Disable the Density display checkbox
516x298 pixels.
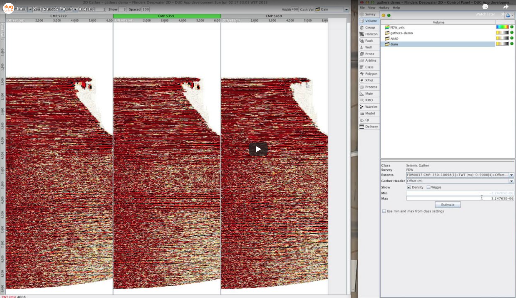point(409,187)
